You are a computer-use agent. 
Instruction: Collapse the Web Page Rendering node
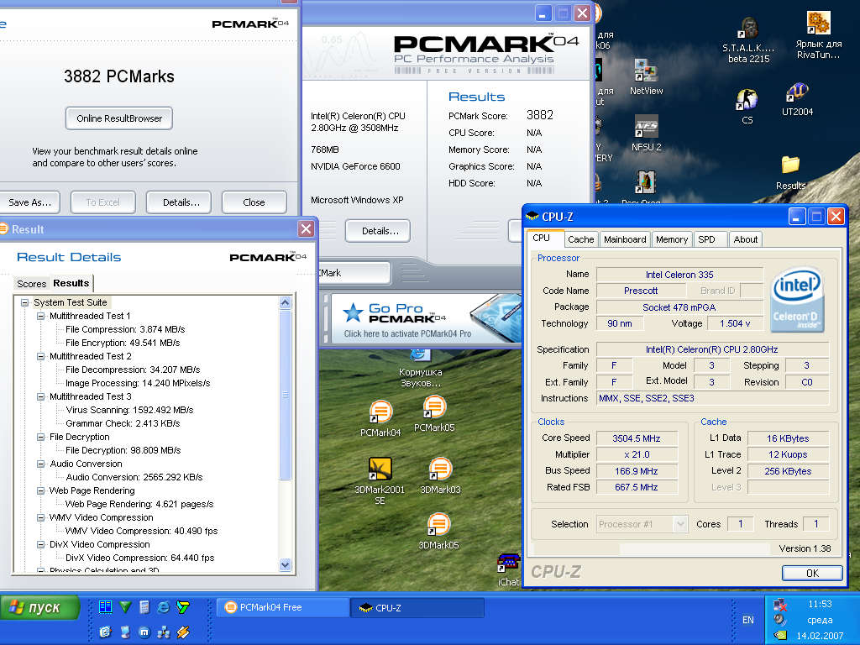coord(40,490)
